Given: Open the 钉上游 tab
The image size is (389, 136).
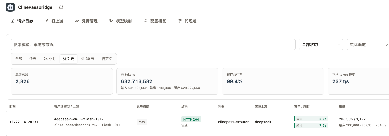Looking at the screenshot, I should point(54,21).
